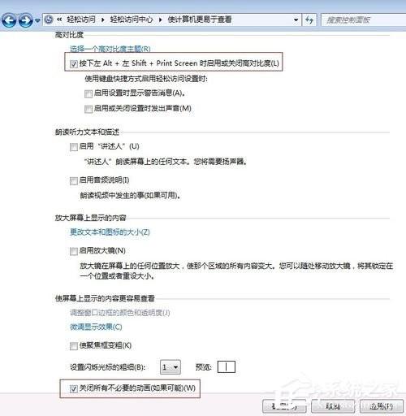Viewport: 406px width, 416px height.
Task: Check 启用放大镜(N) option
Action: pyautogui.click(x=74, y=251)
